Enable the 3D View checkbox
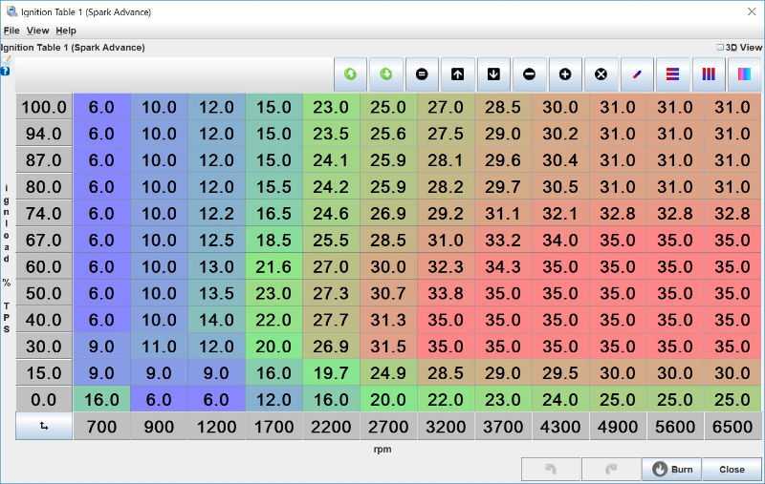The image size is (765, 484). [721, 47]
